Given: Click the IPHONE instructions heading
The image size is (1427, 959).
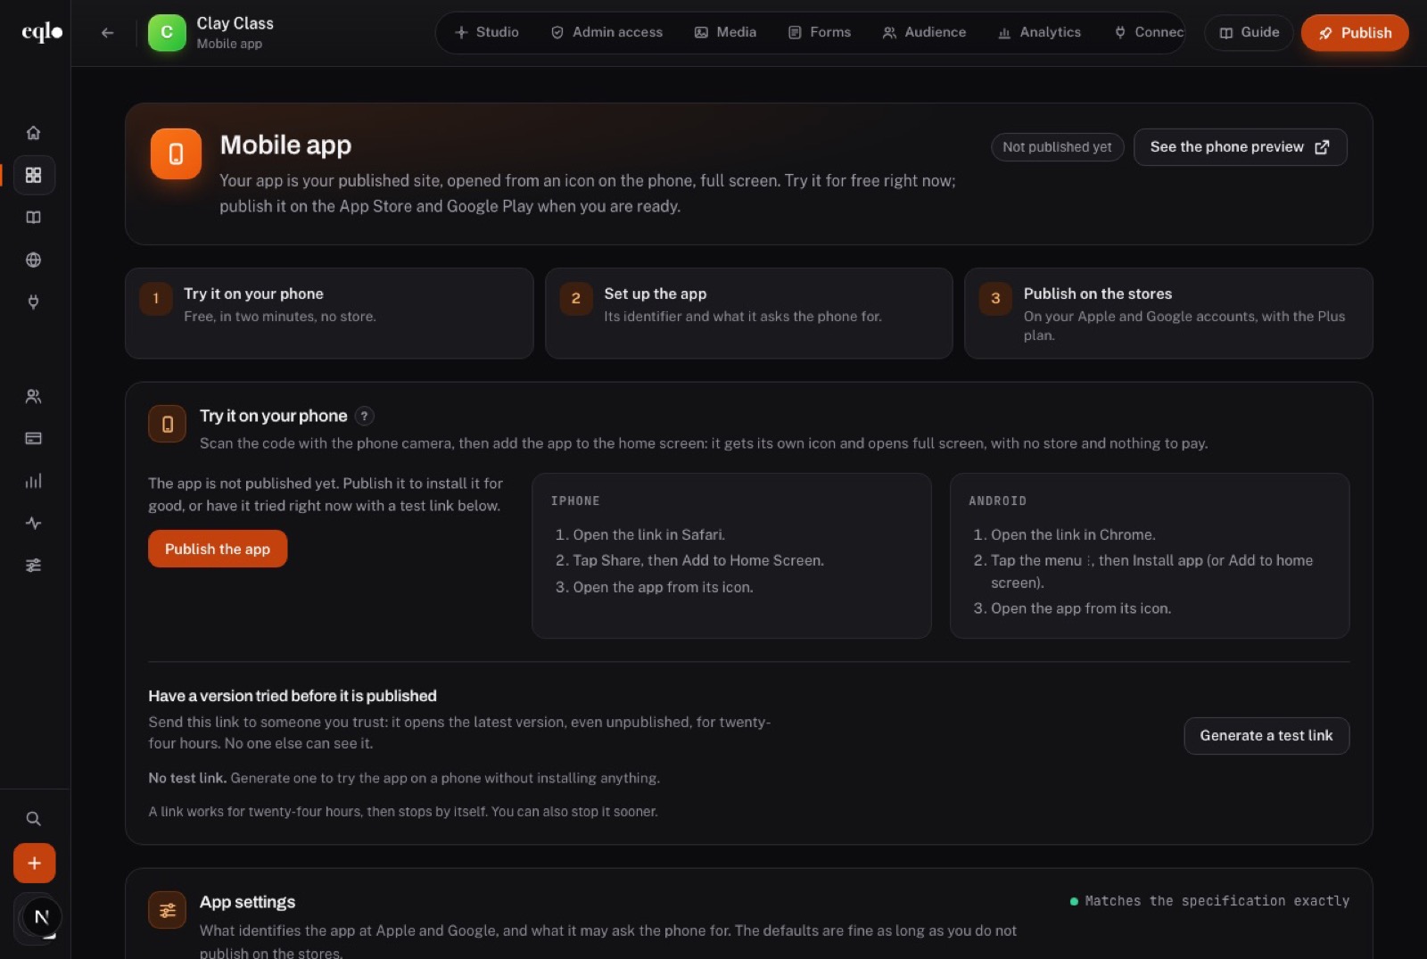Looking at the screenshot, I should click(x=575, y=501).
